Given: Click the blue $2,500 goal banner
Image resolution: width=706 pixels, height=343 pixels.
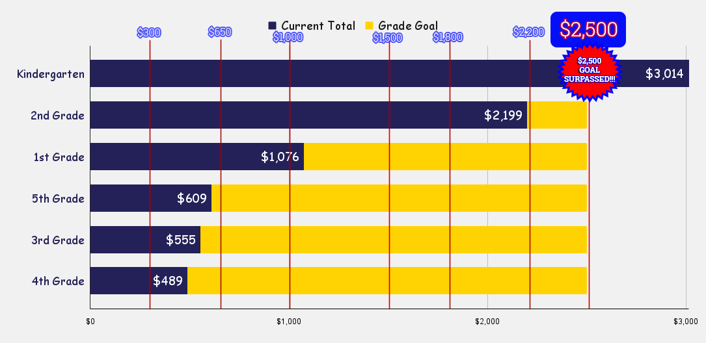Looking at the screenshot, I should click(588, 30).
